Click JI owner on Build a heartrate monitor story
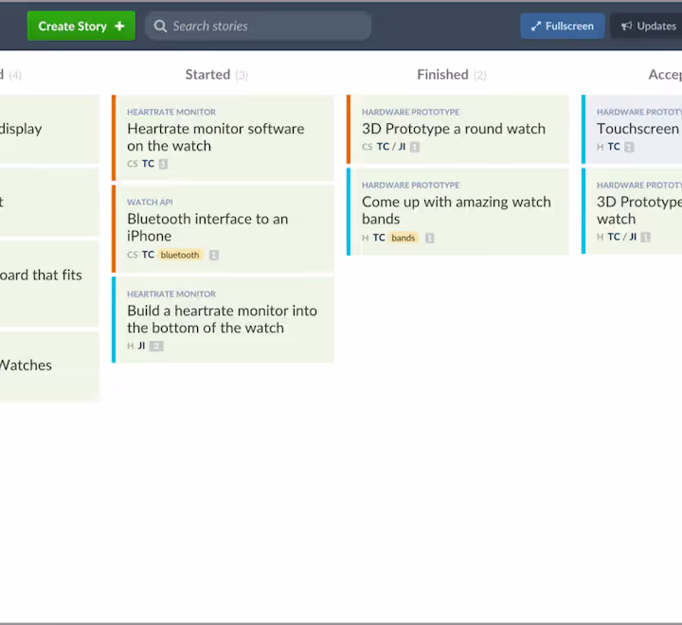Image resolution: width=682 pixels, height=625 pixels. (x=141, y=346)
